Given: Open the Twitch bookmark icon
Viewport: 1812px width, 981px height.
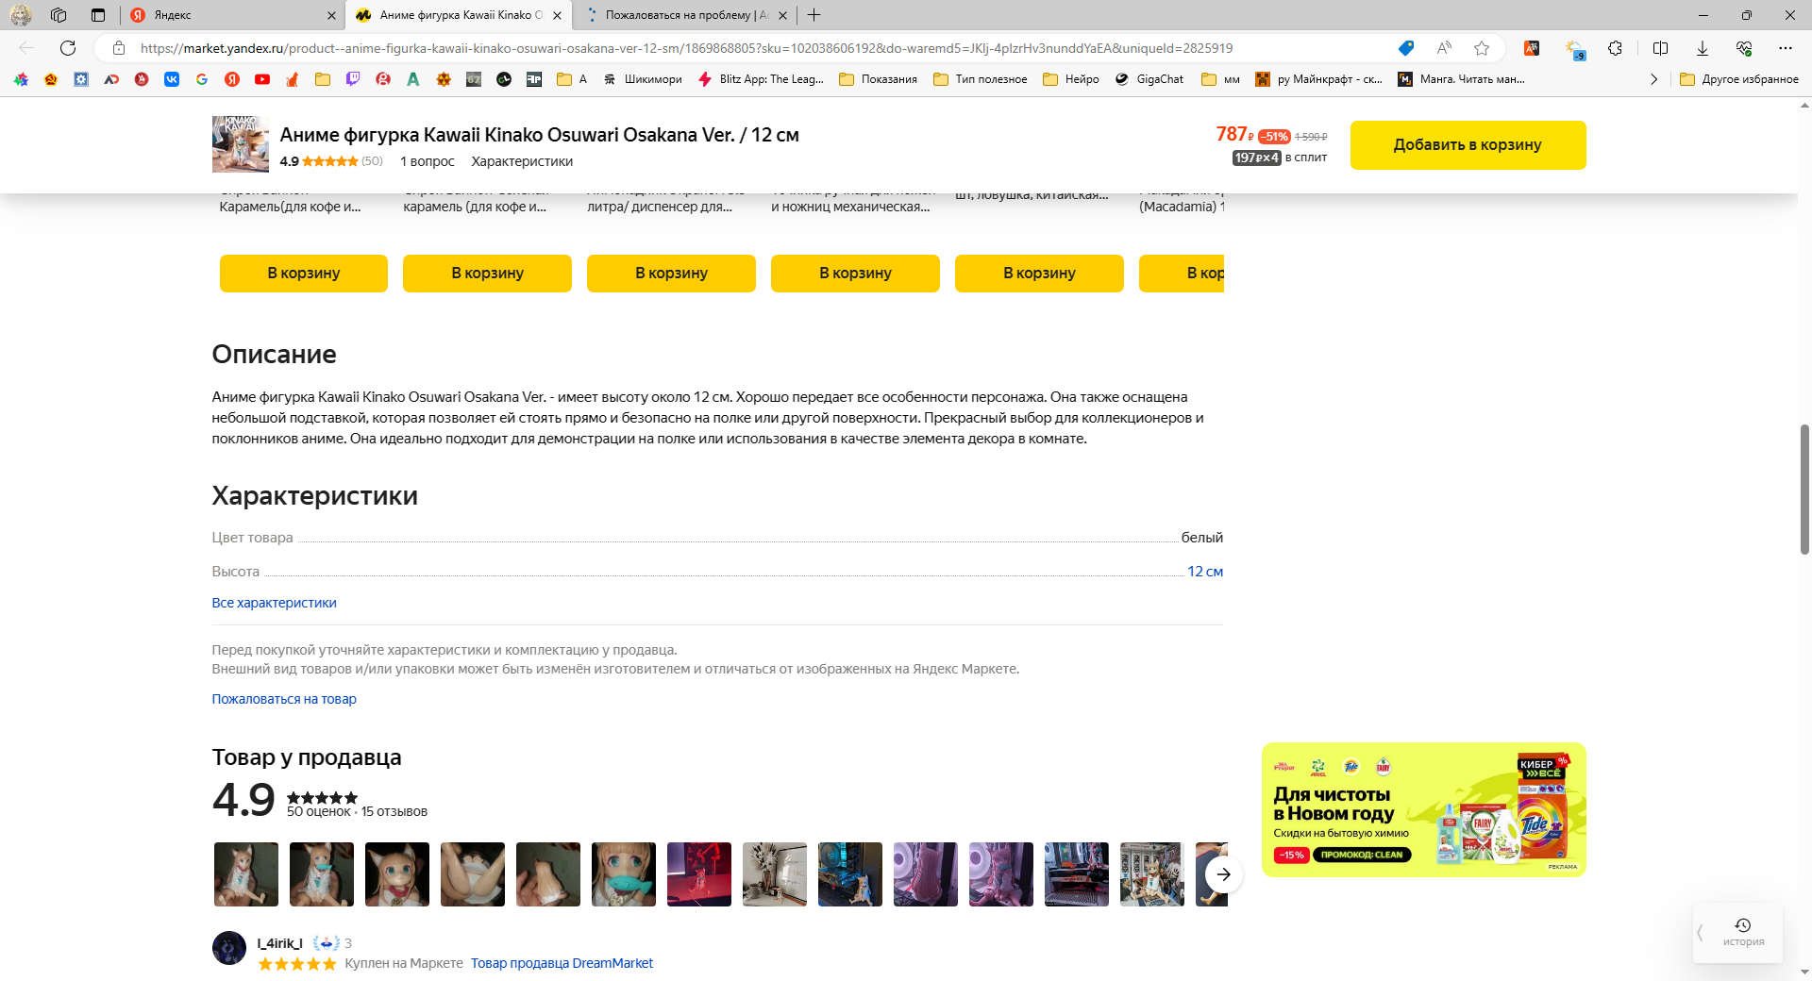Looking at the screenshot, I should point(354,79).
